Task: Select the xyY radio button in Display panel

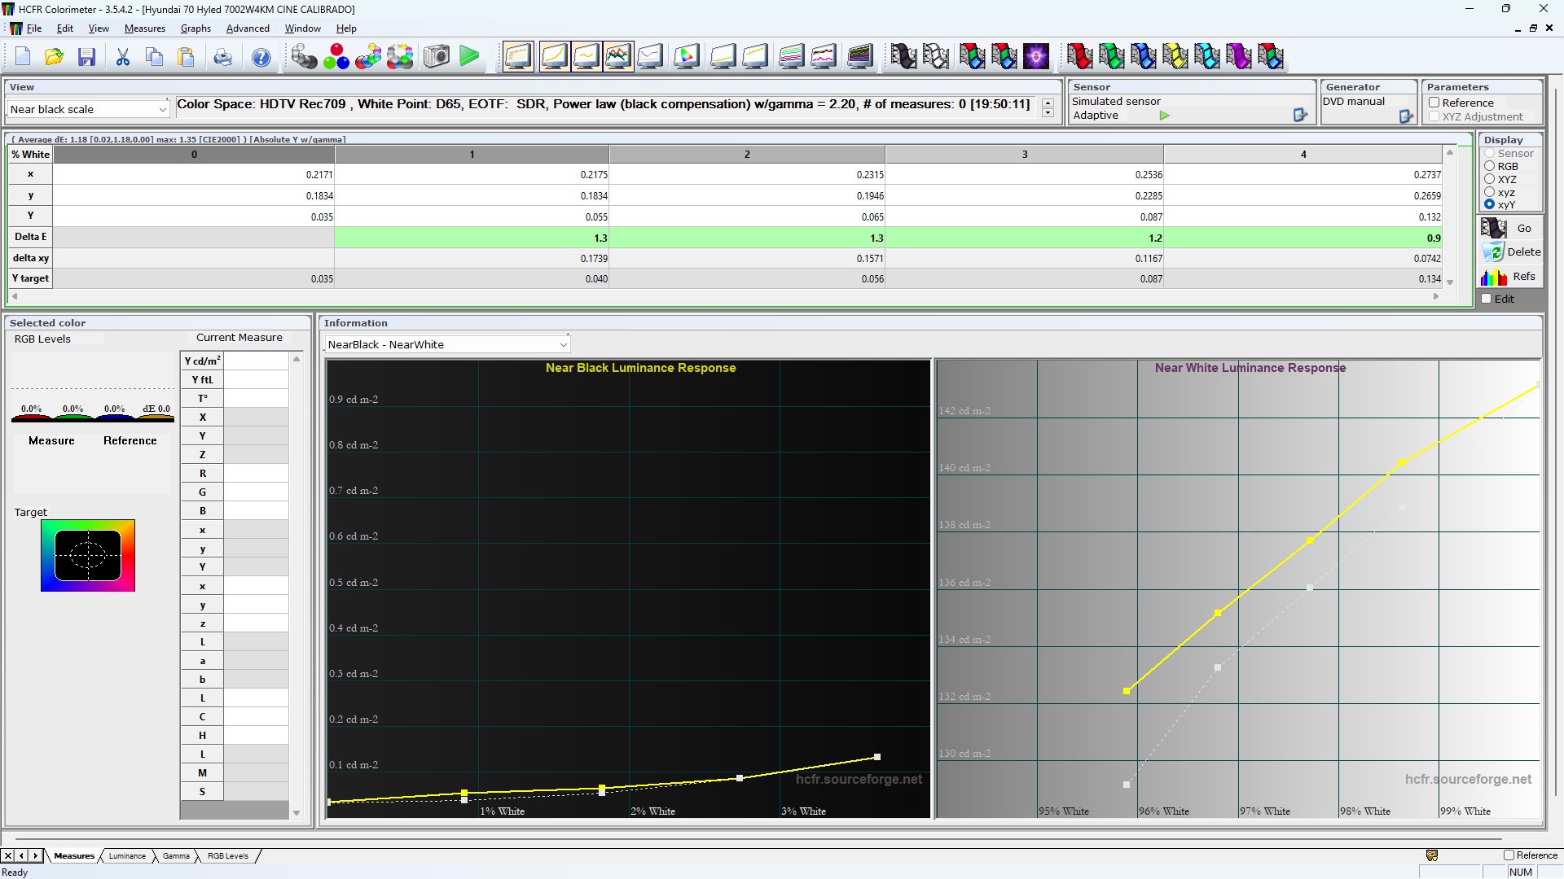Action: (1492, 204)
